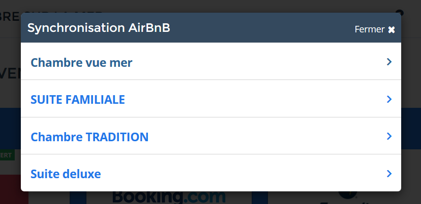Expand the chevron on Suite deluxe row
421x204 pixels.
click(389, 174)
